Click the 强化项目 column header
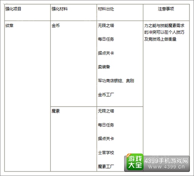194x176 pixels. [x=13, y=9]
